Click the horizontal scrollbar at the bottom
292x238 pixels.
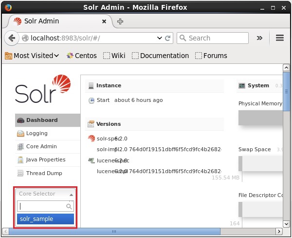[146, 231]
